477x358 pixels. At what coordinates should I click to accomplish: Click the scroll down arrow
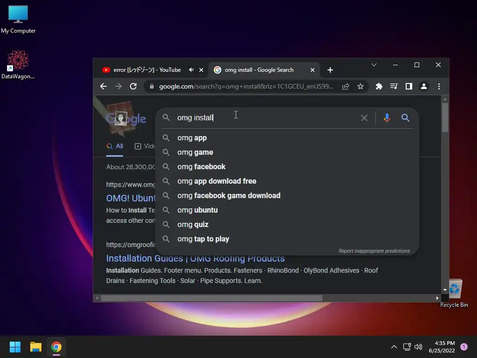point(445,290)
